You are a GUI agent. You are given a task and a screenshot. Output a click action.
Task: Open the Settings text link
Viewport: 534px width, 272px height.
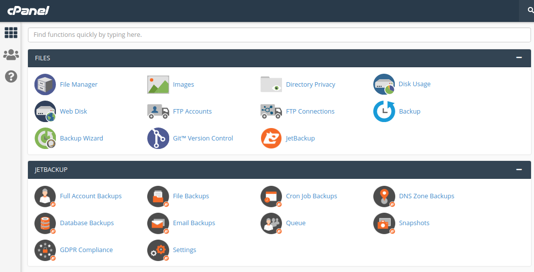coord(185,250)
